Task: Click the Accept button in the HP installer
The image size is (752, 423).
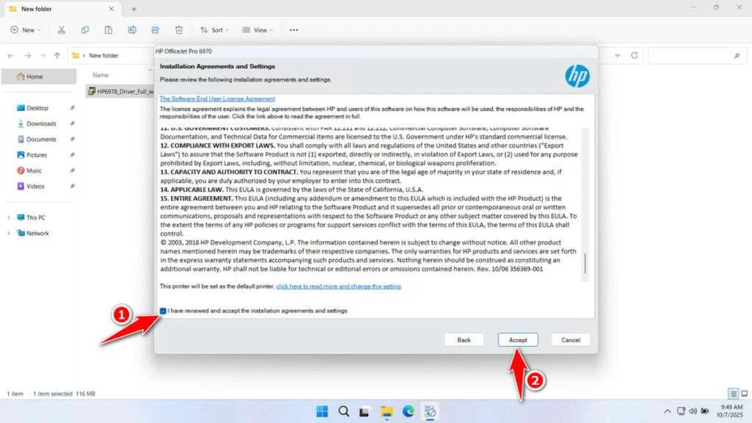Action: tap(518, 339)
